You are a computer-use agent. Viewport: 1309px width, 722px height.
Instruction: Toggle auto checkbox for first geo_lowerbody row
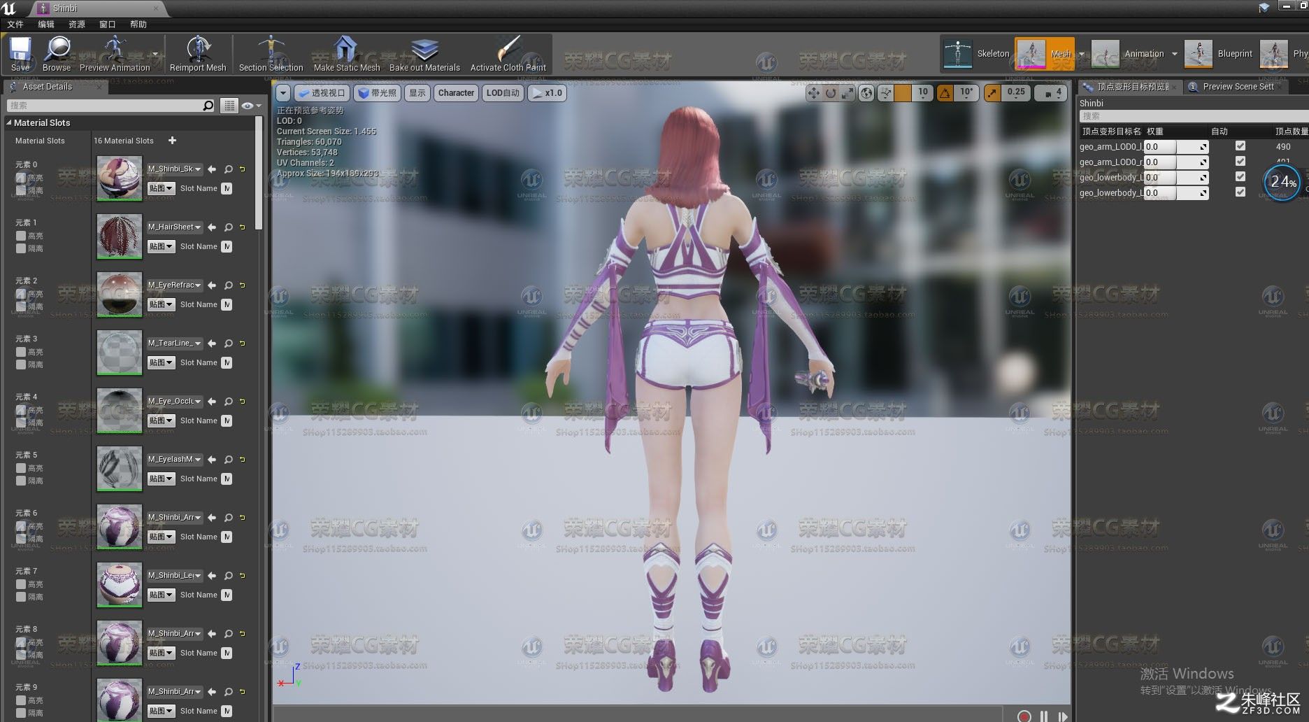(1240, 177)
